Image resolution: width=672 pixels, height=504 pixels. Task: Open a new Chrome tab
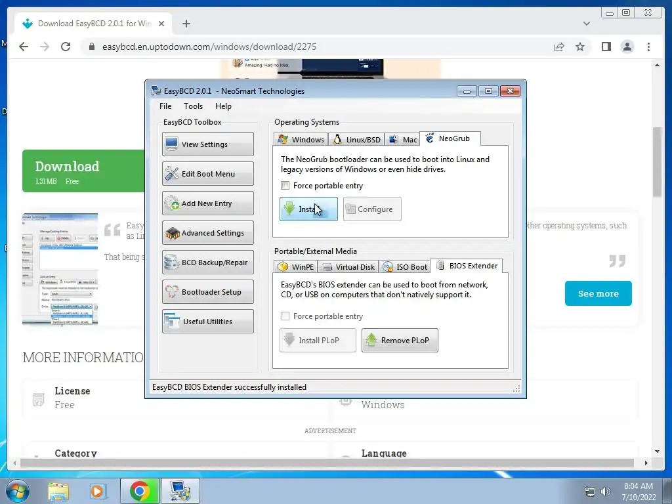click(x=186, y=24)
